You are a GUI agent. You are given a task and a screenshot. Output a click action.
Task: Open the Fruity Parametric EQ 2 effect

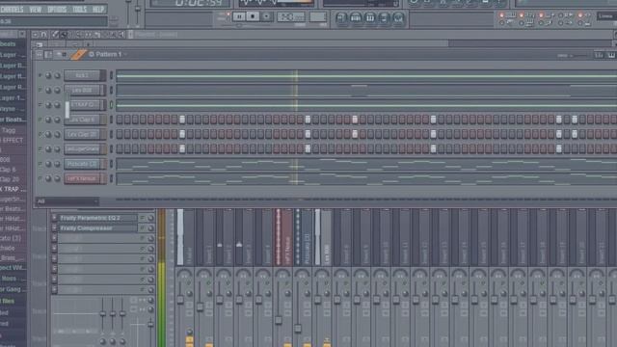pos(97,218)
